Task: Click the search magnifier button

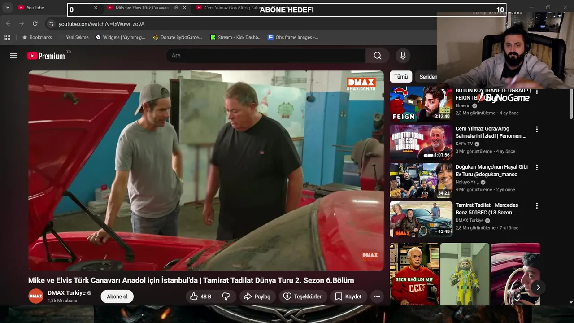Action: (378, 56)
